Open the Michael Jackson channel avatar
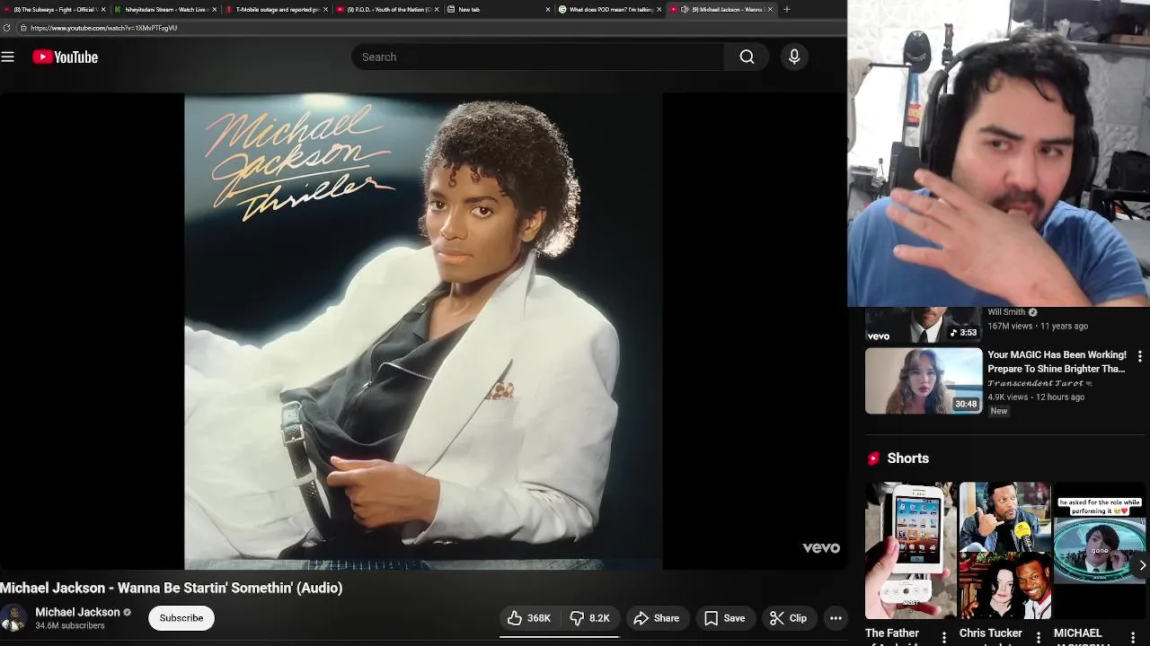The image size is (1150, 646). coord(13,618)
